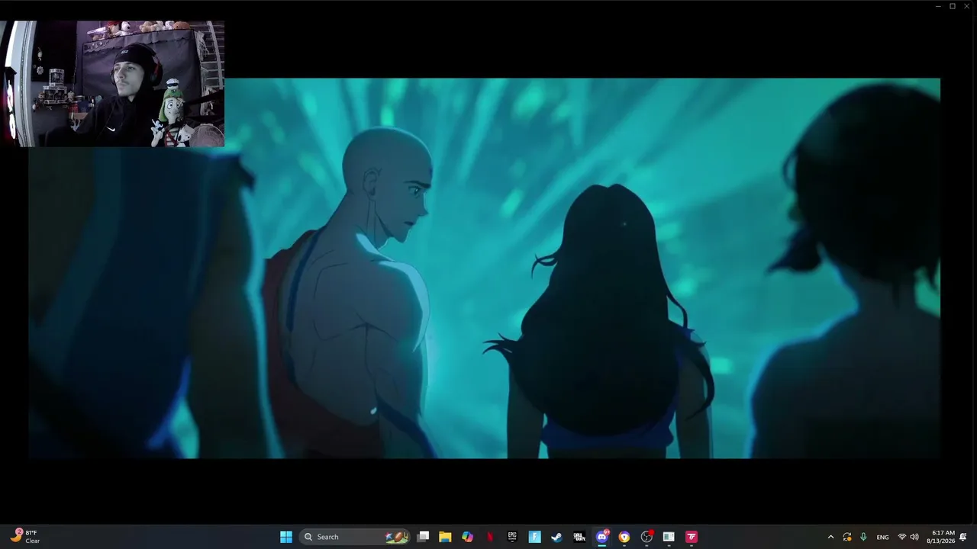Switch to Discord on the taskbar

coord(601,537)
